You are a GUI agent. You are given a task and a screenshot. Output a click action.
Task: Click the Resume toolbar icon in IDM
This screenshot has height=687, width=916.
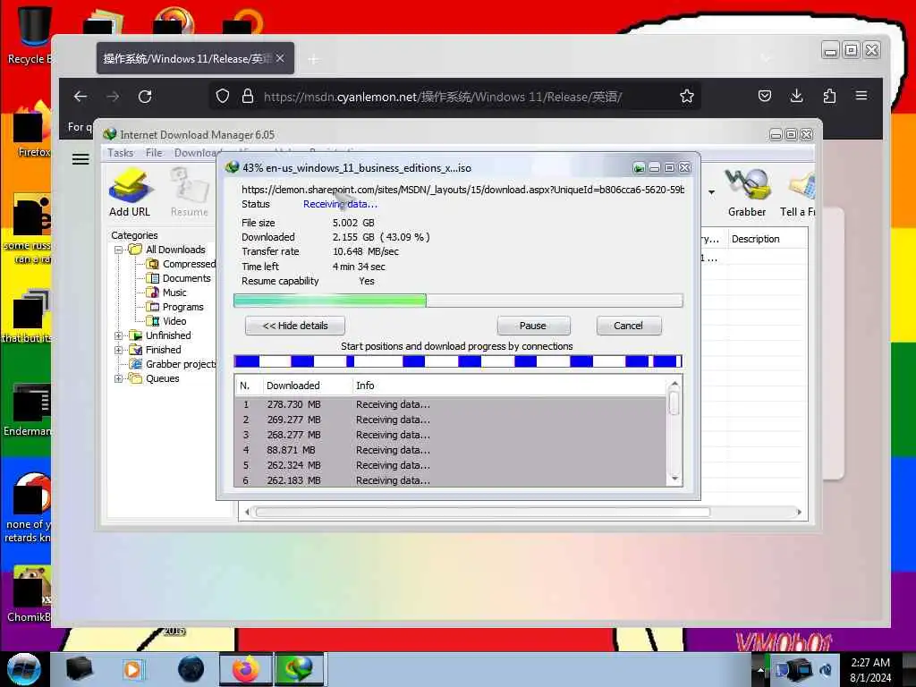click(190, 192)
